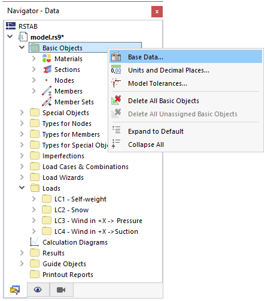
Task: Expand the Materials node
Action: (34, 59)
